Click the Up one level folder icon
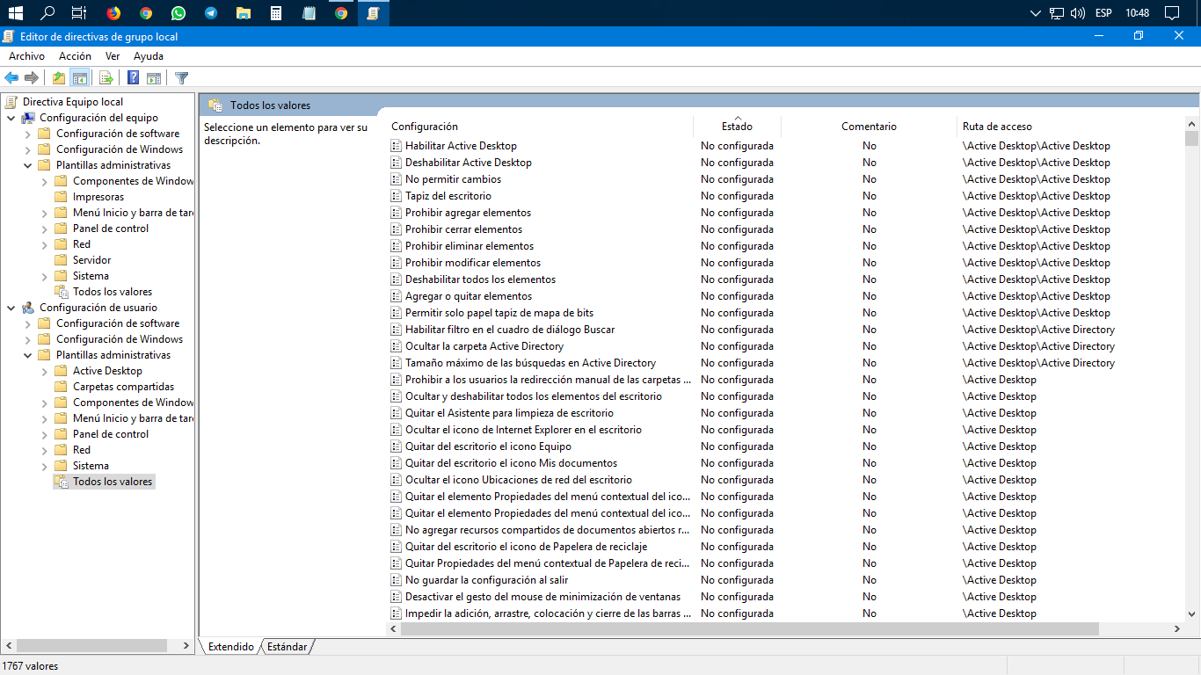 coord(59,77)
